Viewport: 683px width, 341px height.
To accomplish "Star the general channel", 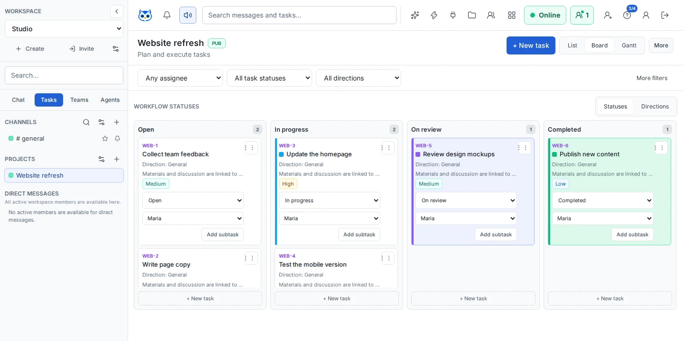I will pos(105,139).
